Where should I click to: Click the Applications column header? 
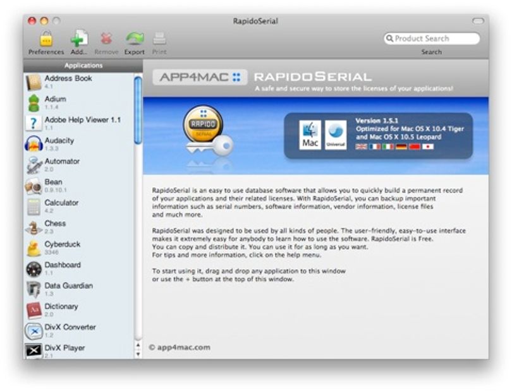pos(83,66)
